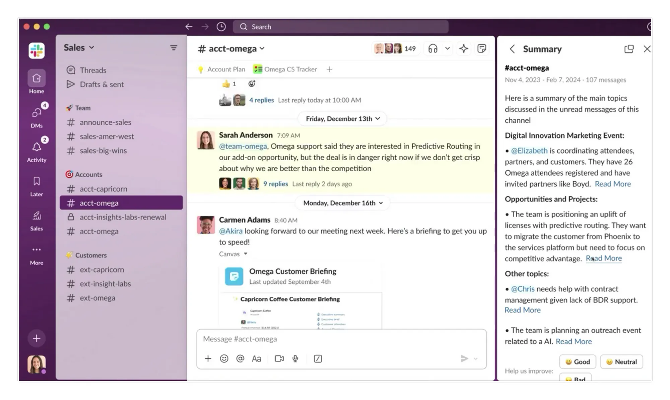Start a huddle with the headphones icon
Screen dimensions: 670x400
click(x=432, y=49)
